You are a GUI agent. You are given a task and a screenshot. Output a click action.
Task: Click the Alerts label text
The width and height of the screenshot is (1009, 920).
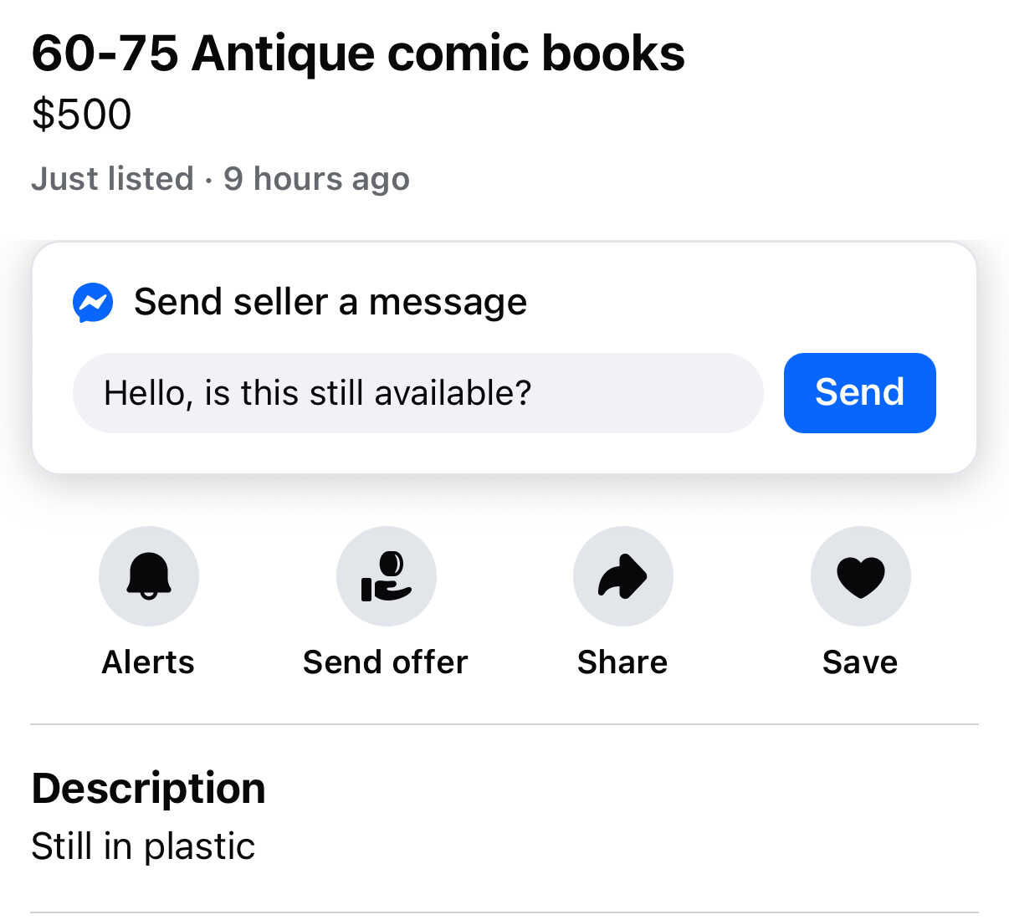tap(148, 662)
